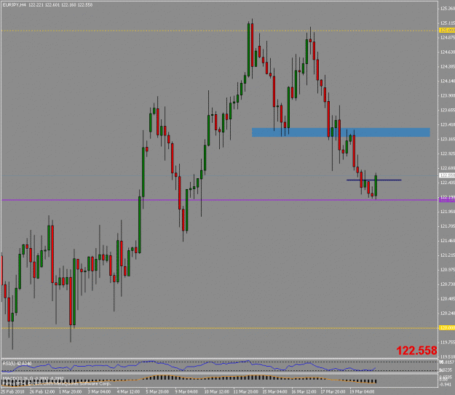This screenshot has height=395, width=455.
Task: Click the 3 Mar 04:00 date label
Action: click(x=100, y=391)
